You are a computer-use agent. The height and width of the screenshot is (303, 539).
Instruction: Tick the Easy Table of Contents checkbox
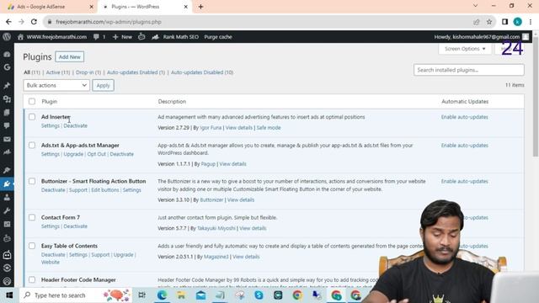[x=32, y=246]
